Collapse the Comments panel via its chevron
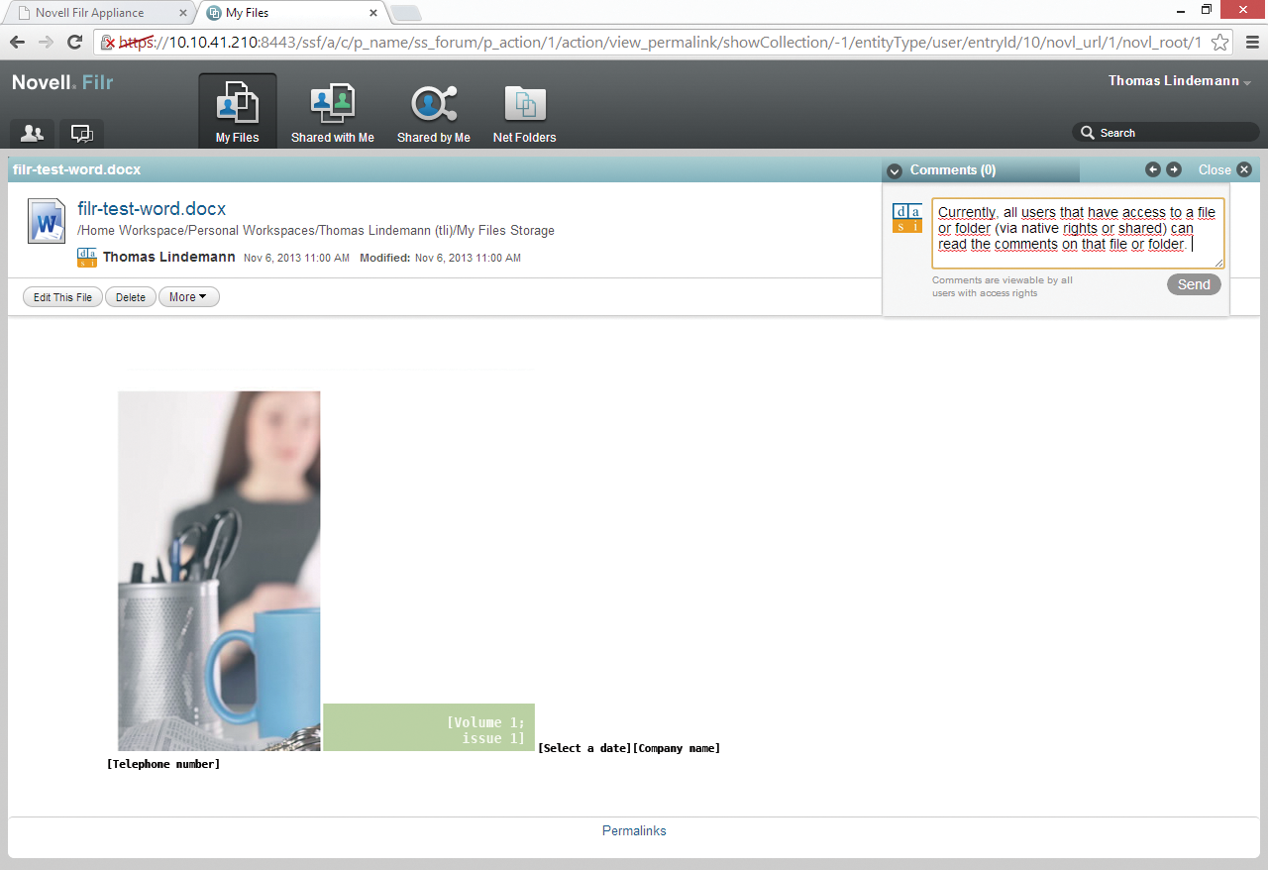The height and width of the screenshot is (870, 1268). click(894, 170)
